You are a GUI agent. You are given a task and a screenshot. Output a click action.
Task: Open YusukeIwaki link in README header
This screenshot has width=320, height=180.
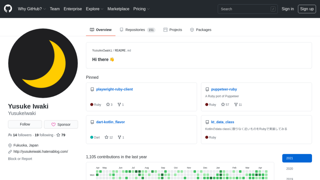click(102, 51)
